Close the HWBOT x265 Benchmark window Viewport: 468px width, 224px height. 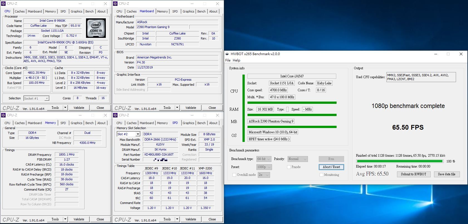coord(461,54)
